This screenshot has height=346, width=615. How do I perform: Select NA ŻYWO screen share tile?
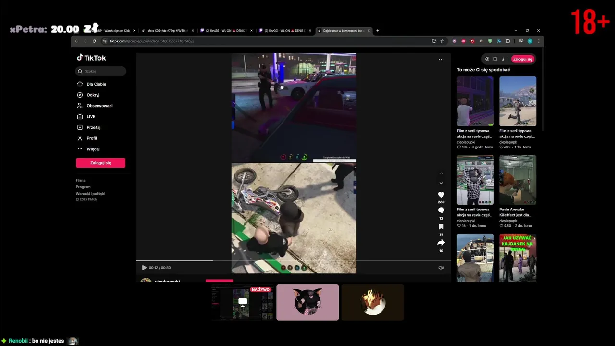coord(243,302)
